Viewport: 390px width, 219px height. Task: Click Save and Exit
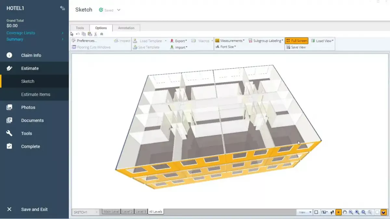(x=34, y=209)
